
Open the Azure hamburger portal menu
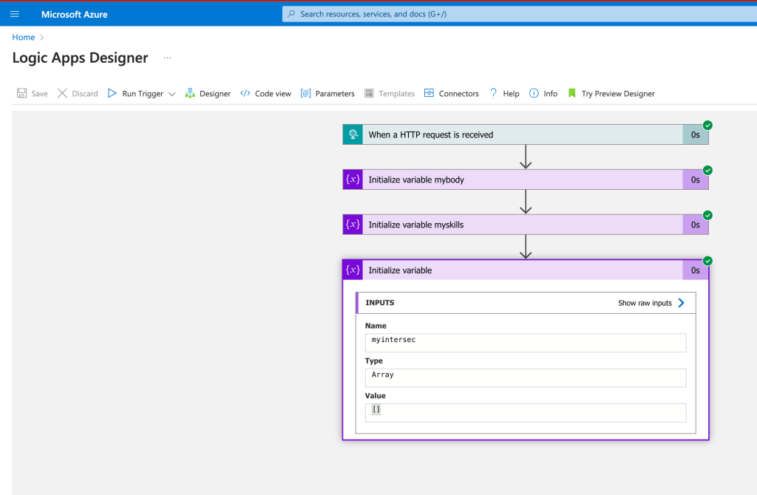(15, 14)
